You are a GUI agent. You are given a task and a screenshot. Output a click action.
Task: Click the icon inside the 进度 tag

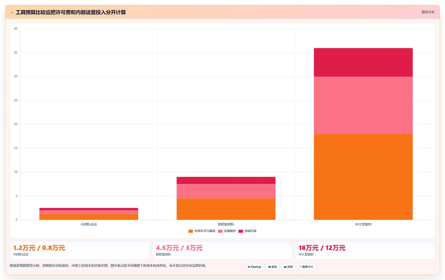point(285,267)
